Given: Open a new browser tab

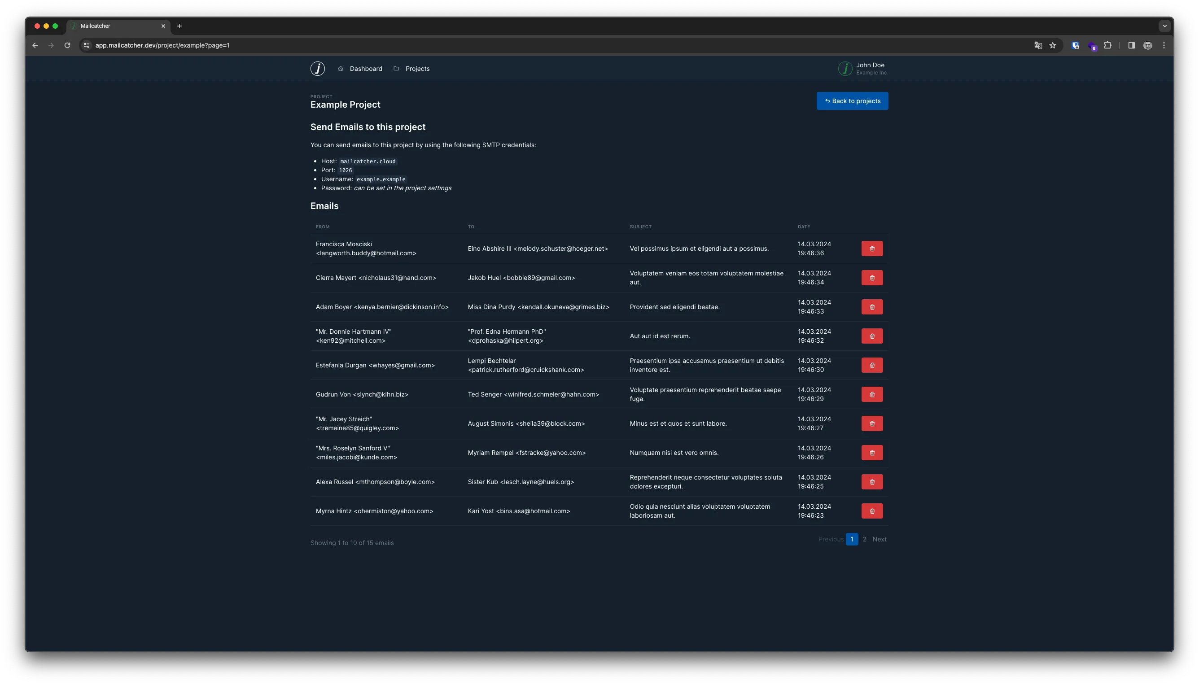Looking at the screenshot, I should point(179,26).
